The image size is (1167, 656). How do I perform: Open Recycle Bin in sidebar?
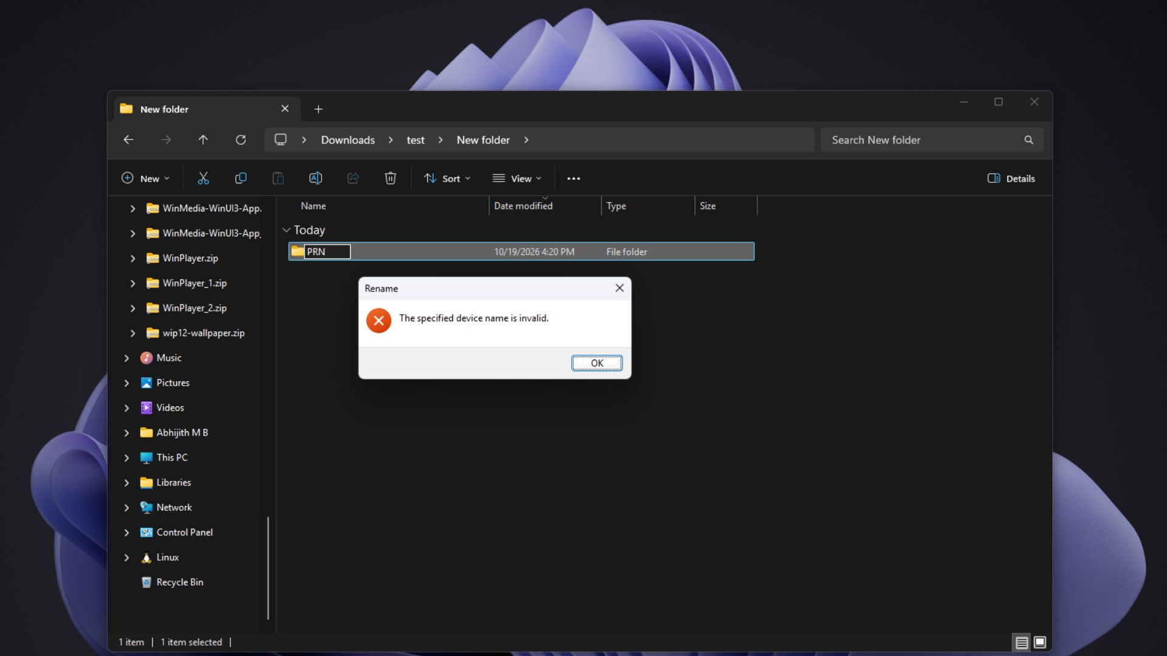pos(179,582)
